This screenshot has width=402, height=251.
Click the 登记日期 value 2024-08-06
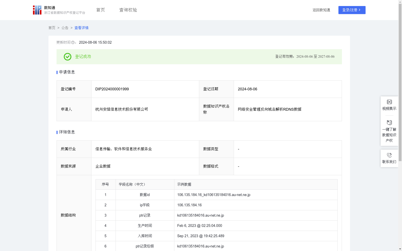coord(247,89)
